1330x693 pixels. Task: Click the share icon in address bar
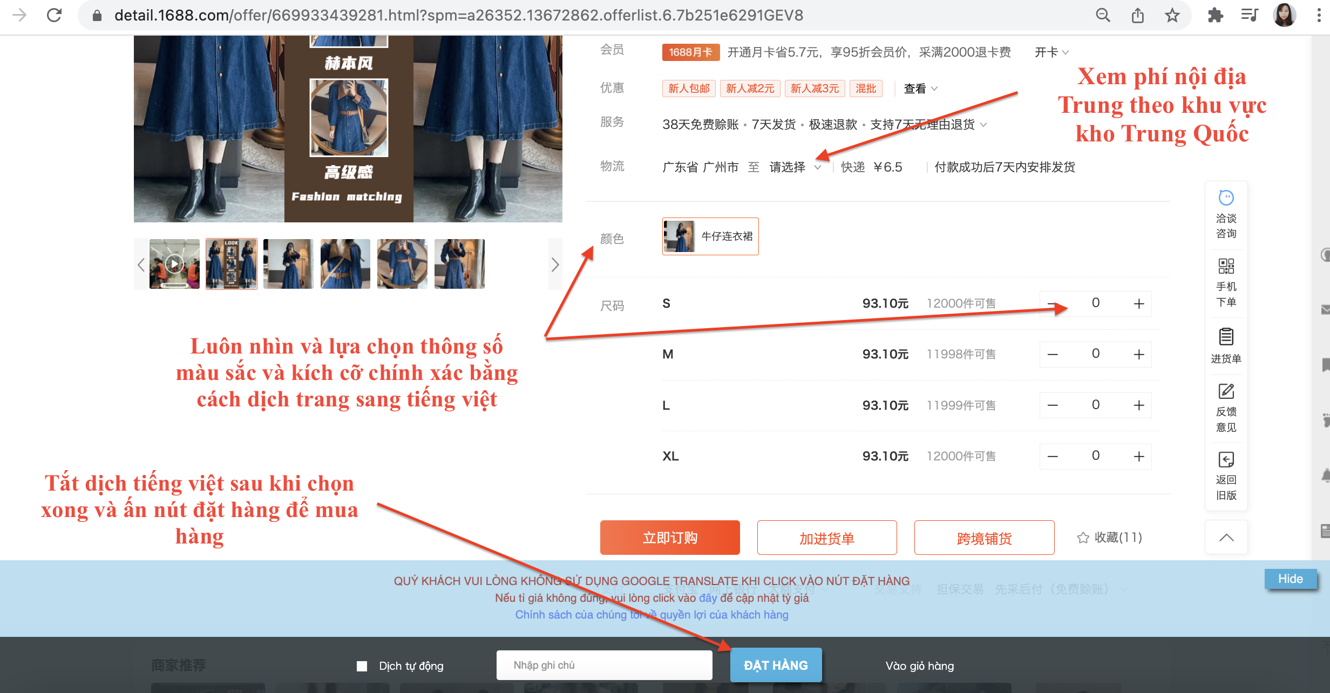coord(1138,15)
